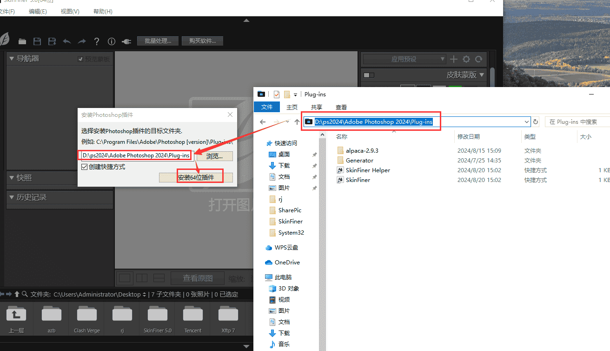Open the 视图(V) menu
The image size is (610, 351).
[70, 11]
